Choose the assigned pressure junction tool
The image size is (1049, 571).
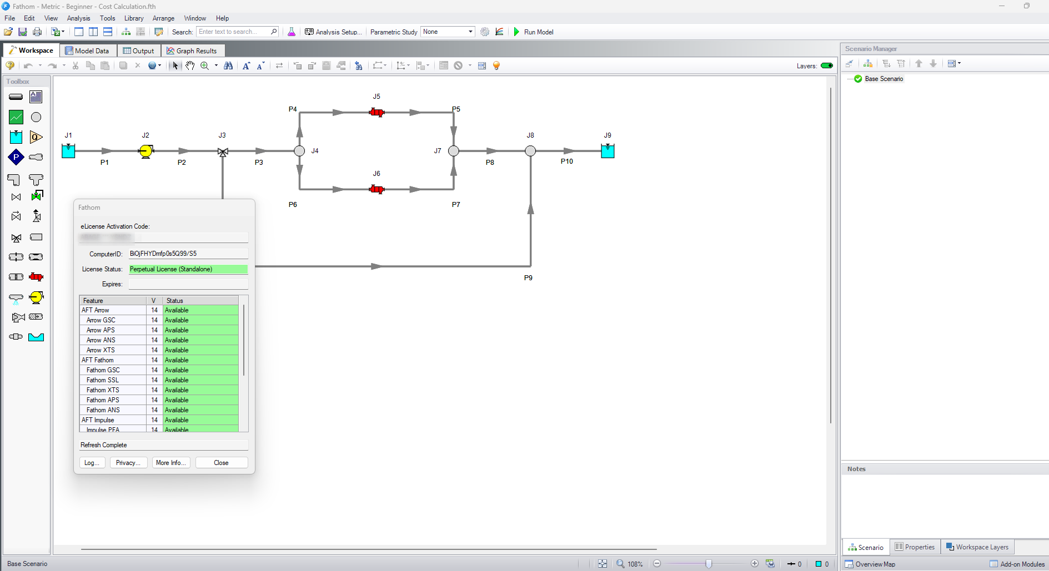point(16,158)
